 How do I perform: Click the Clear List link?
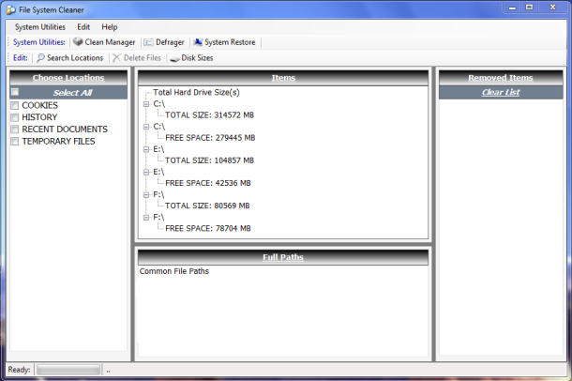tap(501, 92)
